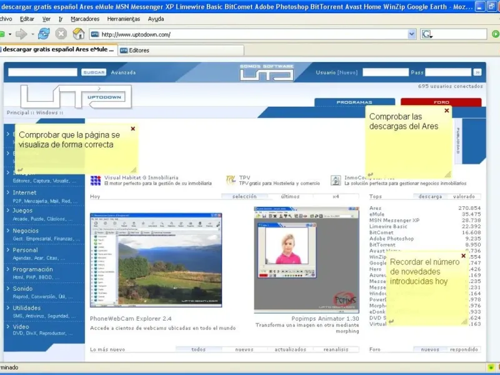Click the Somos Software header logo
Image resolution: width=500 pixels, height=375 pixels.
pos(267,72)
